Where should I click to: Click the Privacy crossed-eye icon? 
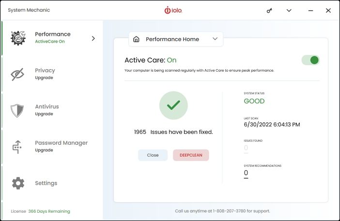tap(17, 74)
